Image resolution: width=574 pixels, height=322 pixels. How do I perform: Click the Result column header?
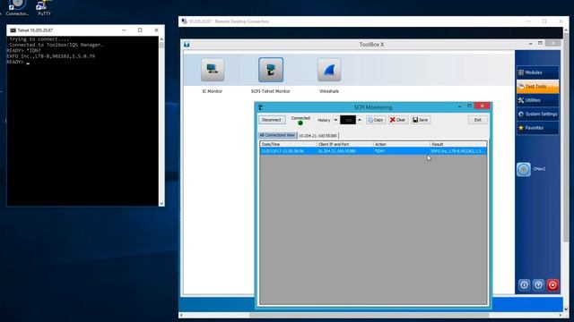[458, 144]
